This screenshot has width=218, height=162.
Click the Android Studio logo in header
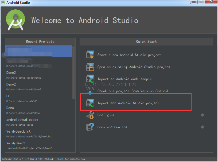(x=15, y=20)
